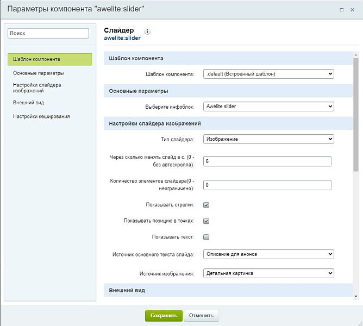Click the Сохранить button
The width and height of the screenshot is (363, 326).
[164, 315]
